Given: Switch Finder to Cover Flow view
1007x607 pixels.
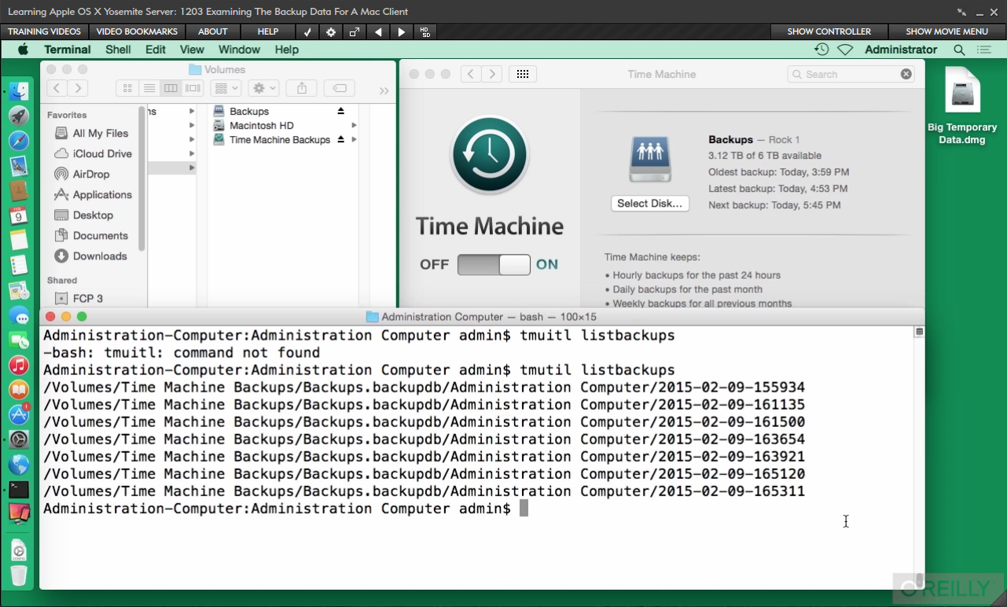Looking at the screenshot, I should tap(193, 89).
